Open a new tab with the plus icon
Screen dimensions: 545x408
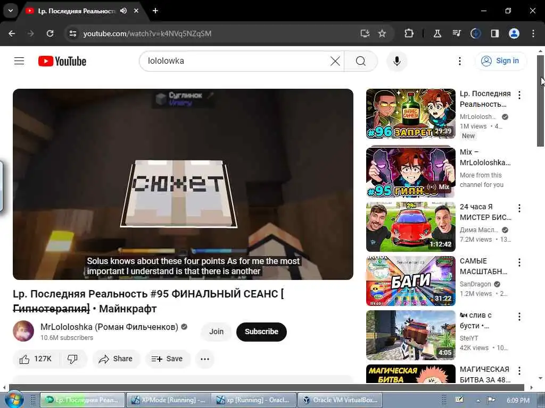pos(155,11)
